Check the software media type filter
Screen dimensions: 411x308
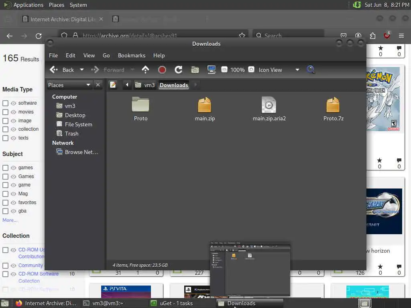tap(5, 103)
